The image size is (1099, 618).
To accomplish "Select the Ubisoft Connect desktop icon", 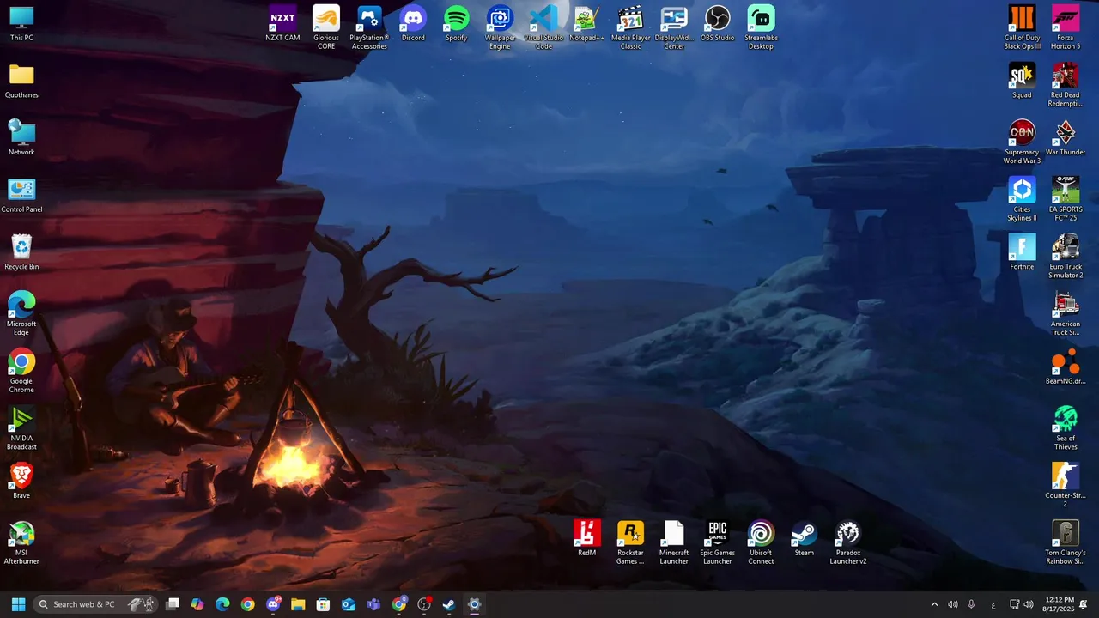I will click(x=761, y=542).
